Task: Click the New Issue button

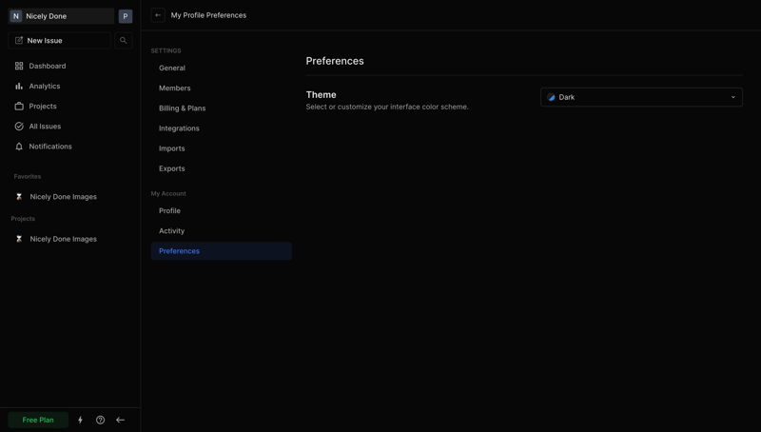Action: 59,41
